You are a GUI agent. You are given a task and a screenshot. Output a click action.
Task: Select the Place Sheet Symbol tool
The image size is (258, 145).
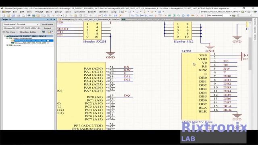tap(169, 15)
